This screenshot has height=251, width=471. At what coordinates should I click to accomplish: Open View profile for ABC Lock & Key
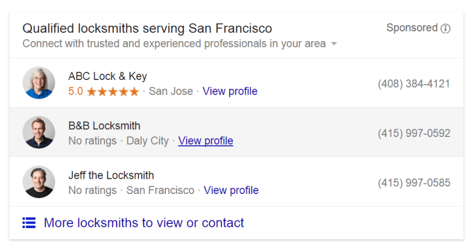230,92
